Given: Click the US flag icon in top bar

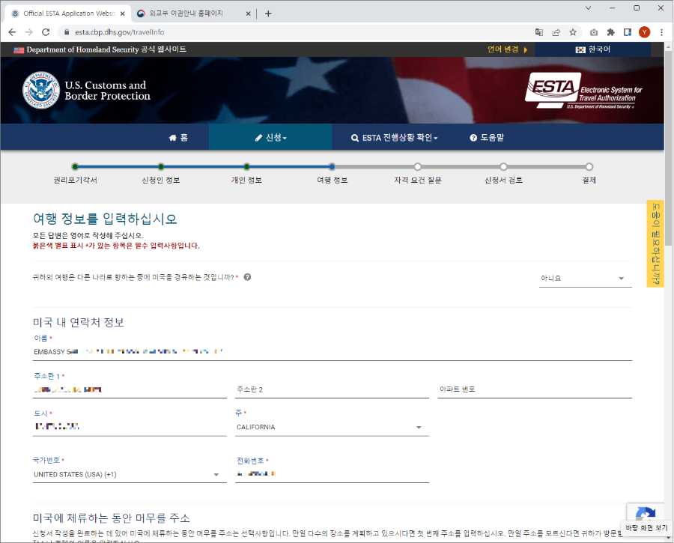Looking at the screenshot, I should pyautogui.click(x=19, y=50).
